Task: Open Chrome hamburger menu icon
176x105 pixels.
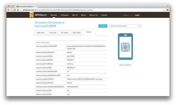Action: (x=167, y=10)
